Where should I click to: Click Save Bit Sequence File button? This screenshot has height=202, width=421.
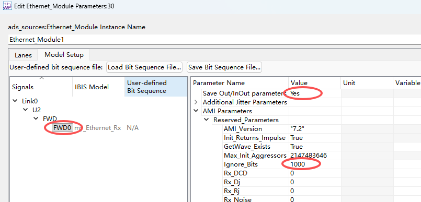point(224,67)
